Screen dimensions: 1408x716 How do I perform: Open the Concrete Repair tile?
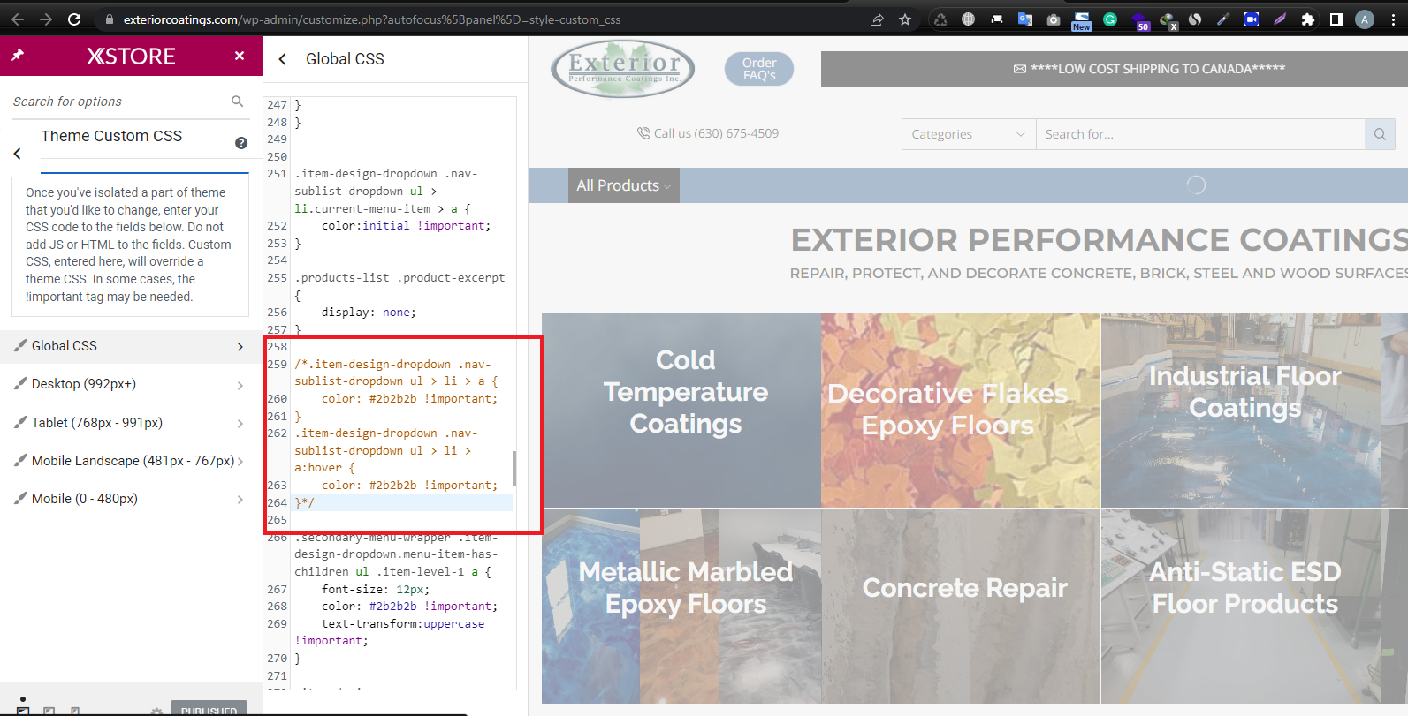point(961,606)
